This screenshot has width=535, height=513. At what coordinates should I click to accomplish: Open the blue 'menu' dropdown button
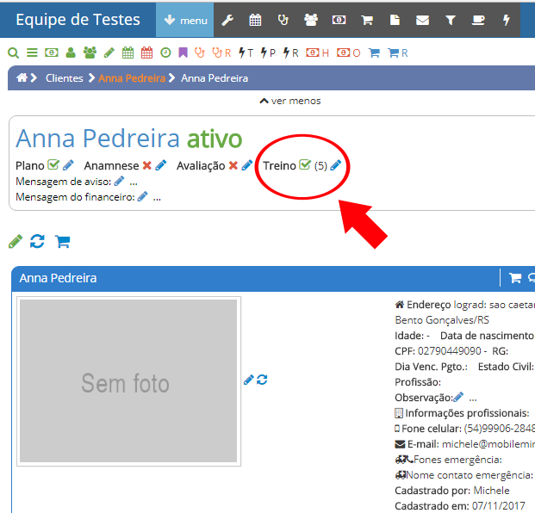tap(184, 20)
